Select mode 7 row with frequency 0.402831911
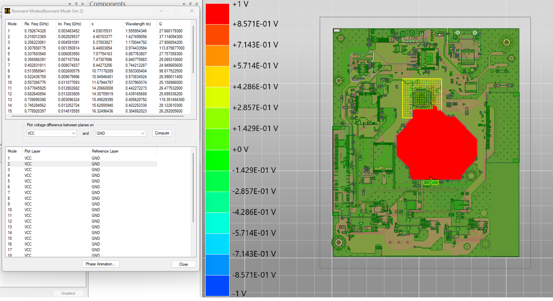Screen dimensions: 553x301 coord(99,65)
